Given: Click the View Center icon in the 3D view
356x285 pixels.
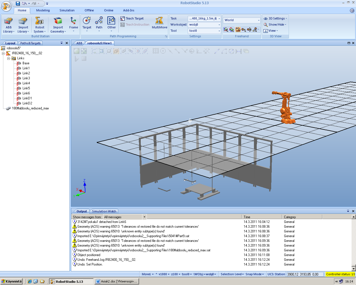Looking at the screenshot, I should click(x=84, y=51).
